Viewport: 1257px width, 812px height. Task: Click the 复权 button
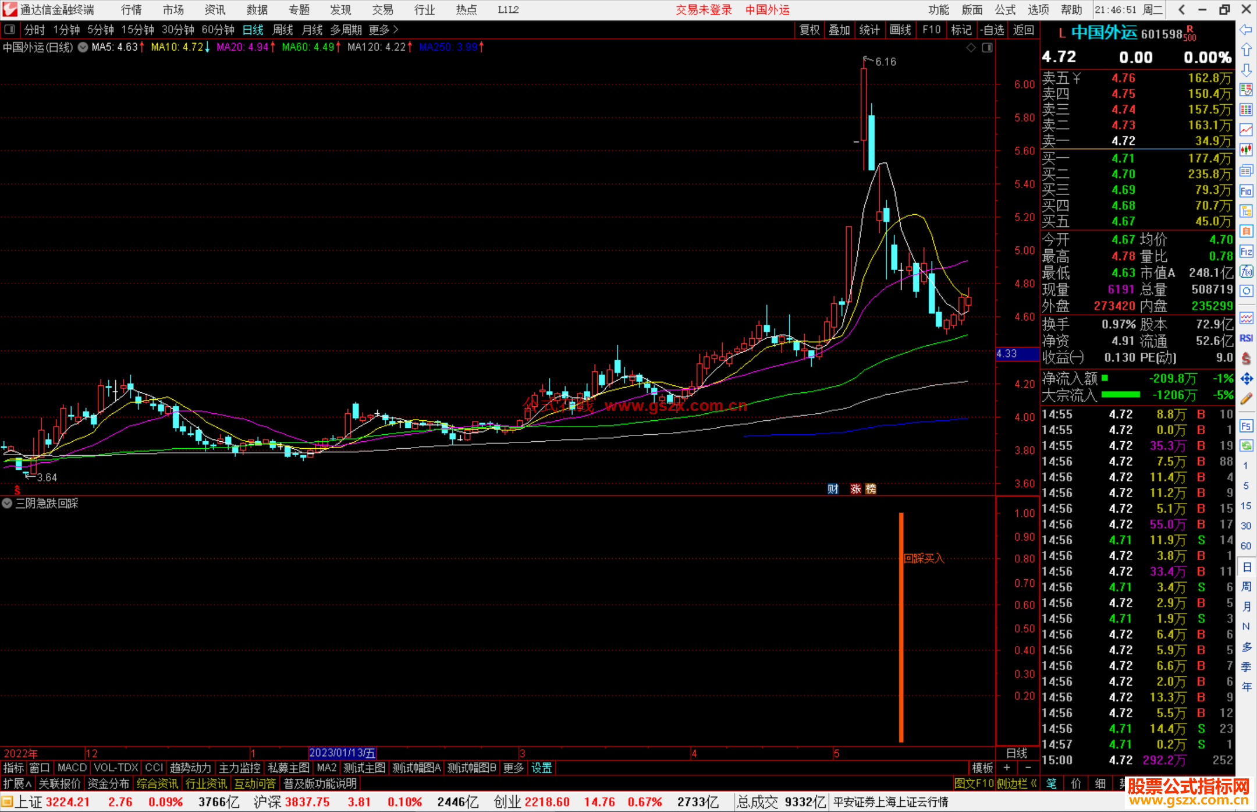809,30
